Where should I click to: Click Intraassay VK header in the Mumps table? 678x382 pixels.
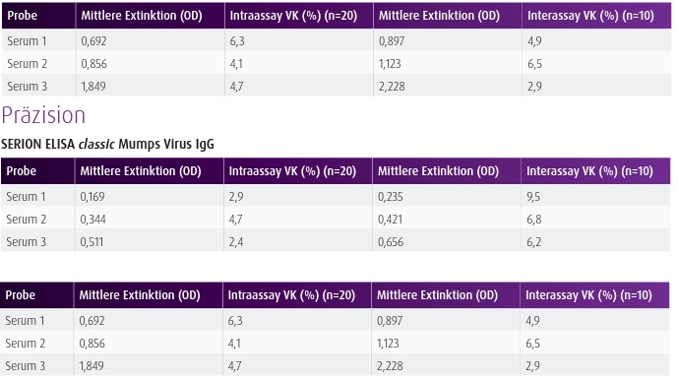(x=292, y=171)
